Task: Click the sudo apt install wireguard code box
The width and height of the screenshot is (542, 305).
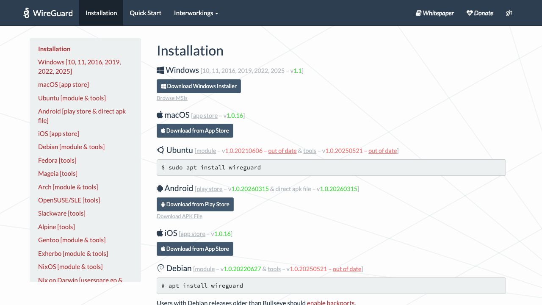Action: (x=331, y=167)
